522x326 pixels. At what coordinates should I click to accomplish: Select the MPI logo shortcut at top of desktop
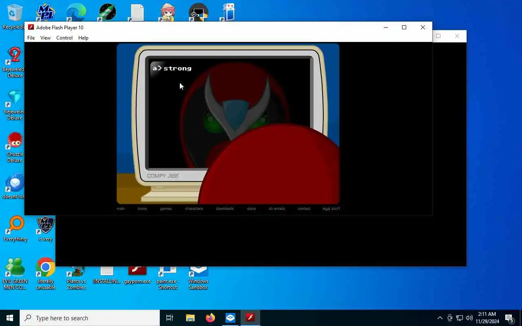[x=45, y=12]
